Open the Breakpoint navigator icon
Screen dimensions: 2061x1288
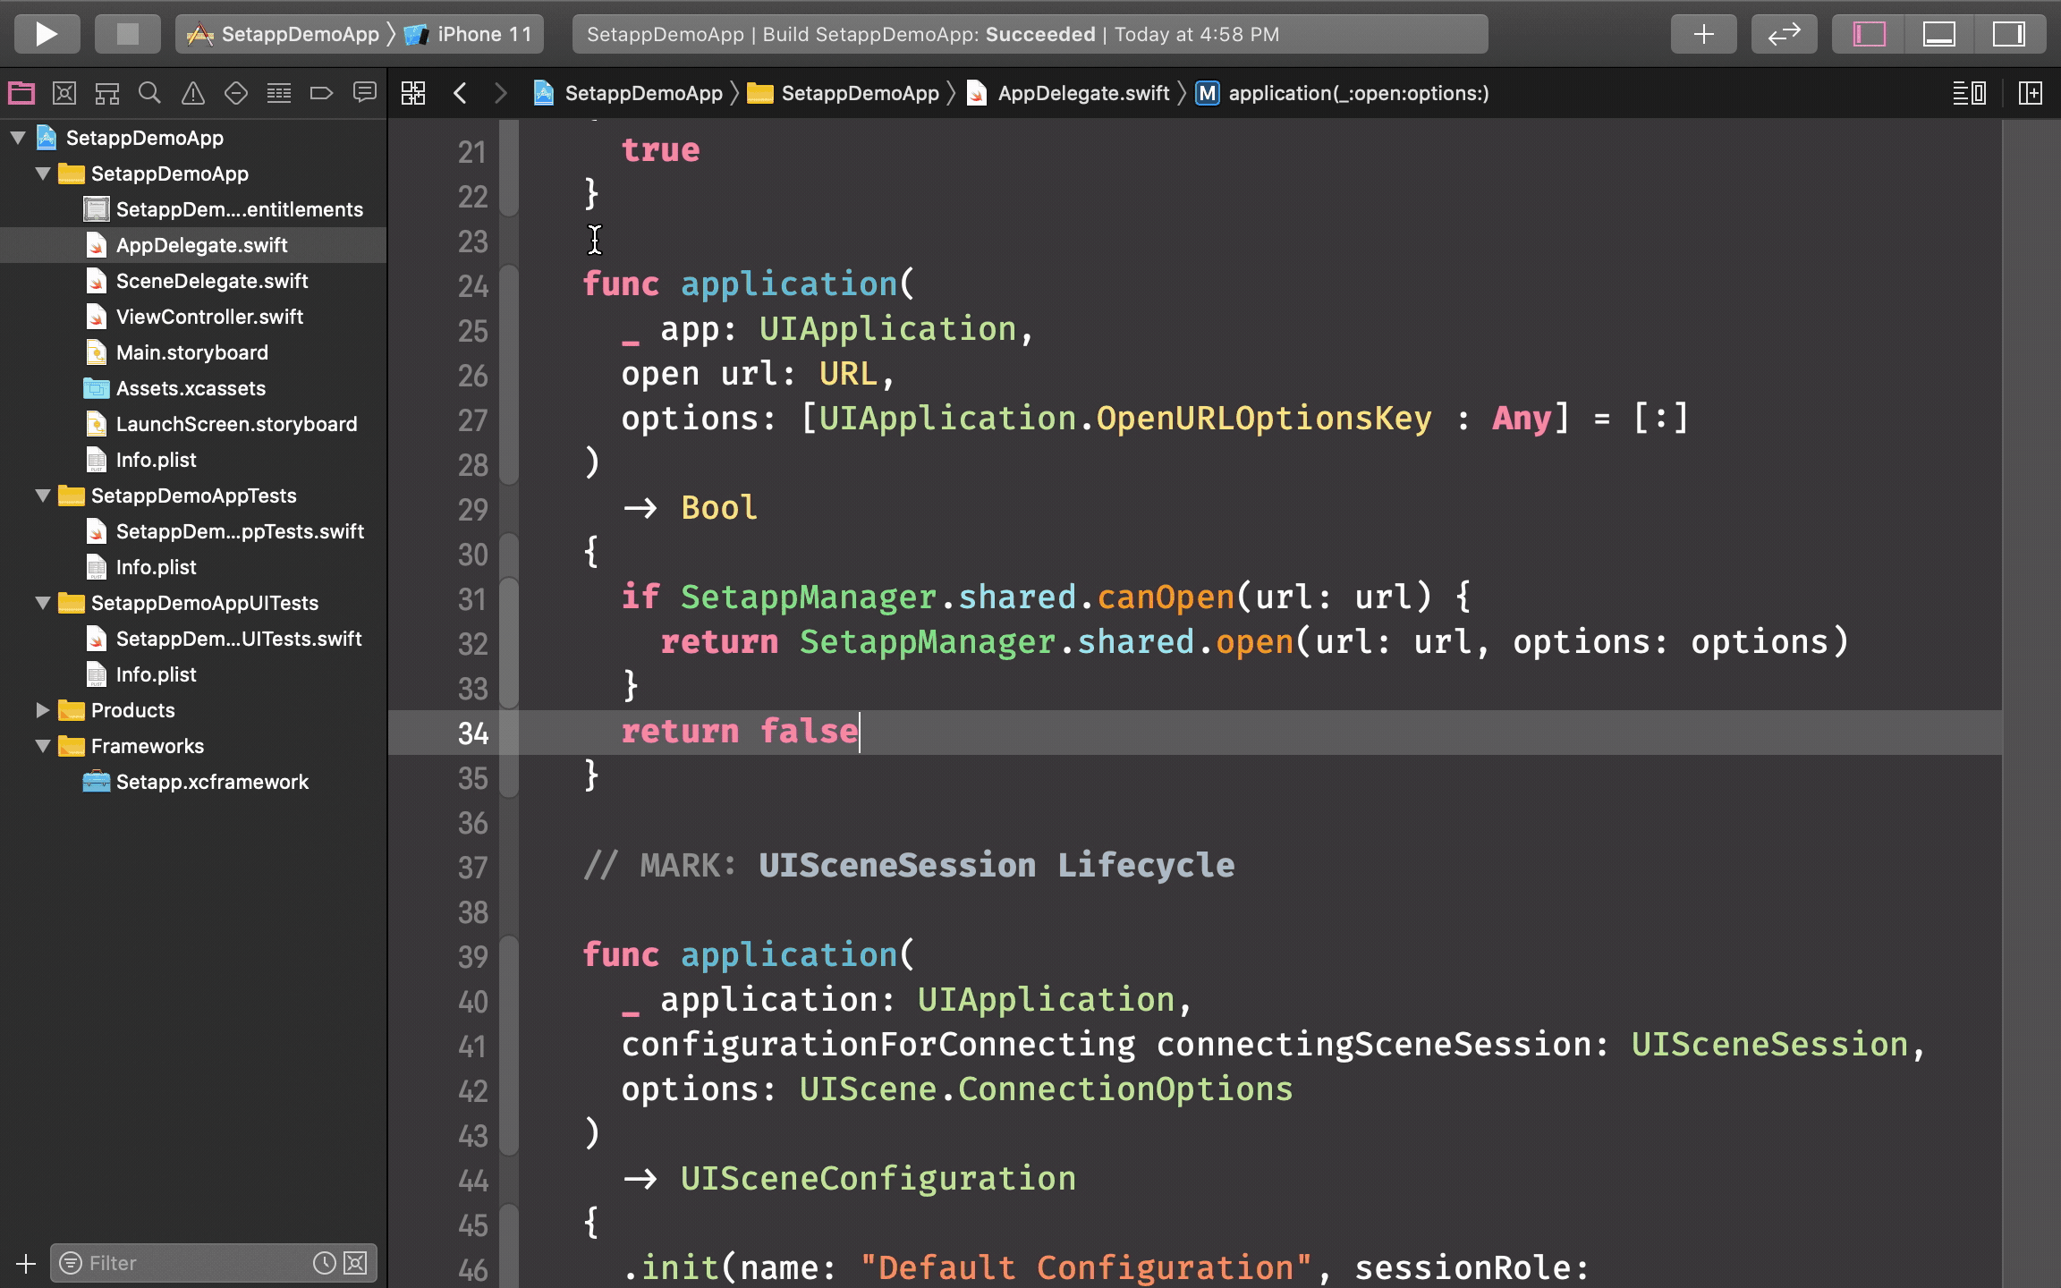click(x=321, y=93)
